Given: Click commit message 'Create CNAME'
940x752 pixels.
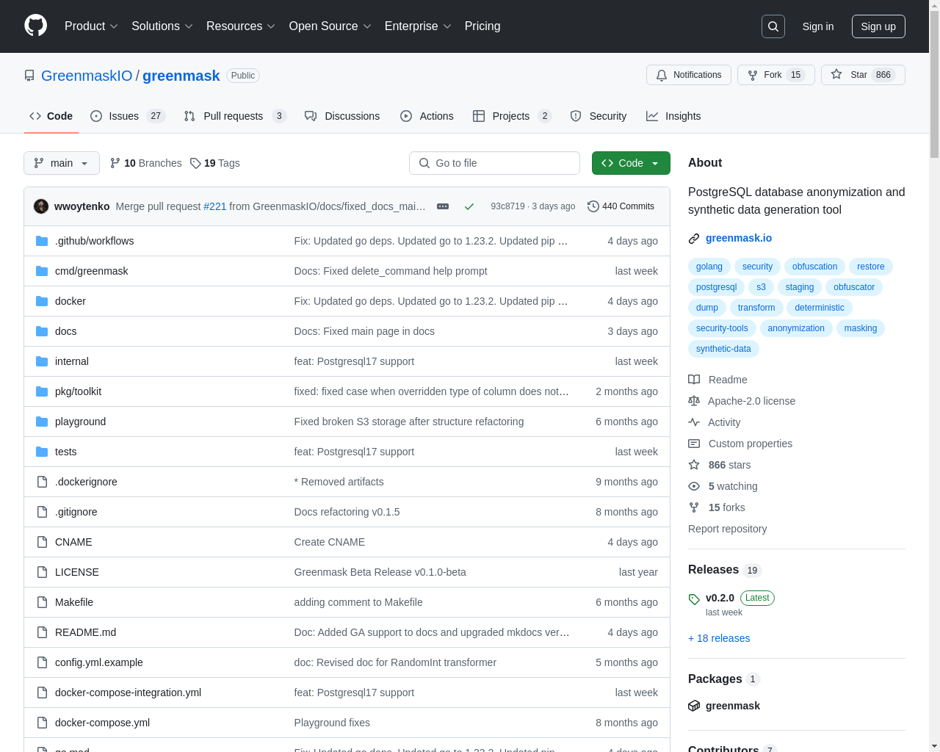Looking at the screenshot, I should click(329, 542).
